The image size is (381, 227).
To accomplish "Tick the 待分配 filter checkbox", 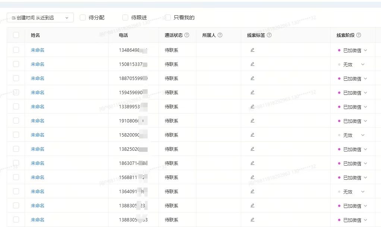I will [83, 17].
